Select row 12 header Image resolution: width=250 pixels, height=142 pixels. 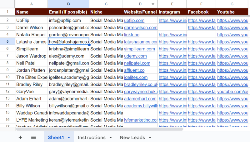click(x=7, y=91)
